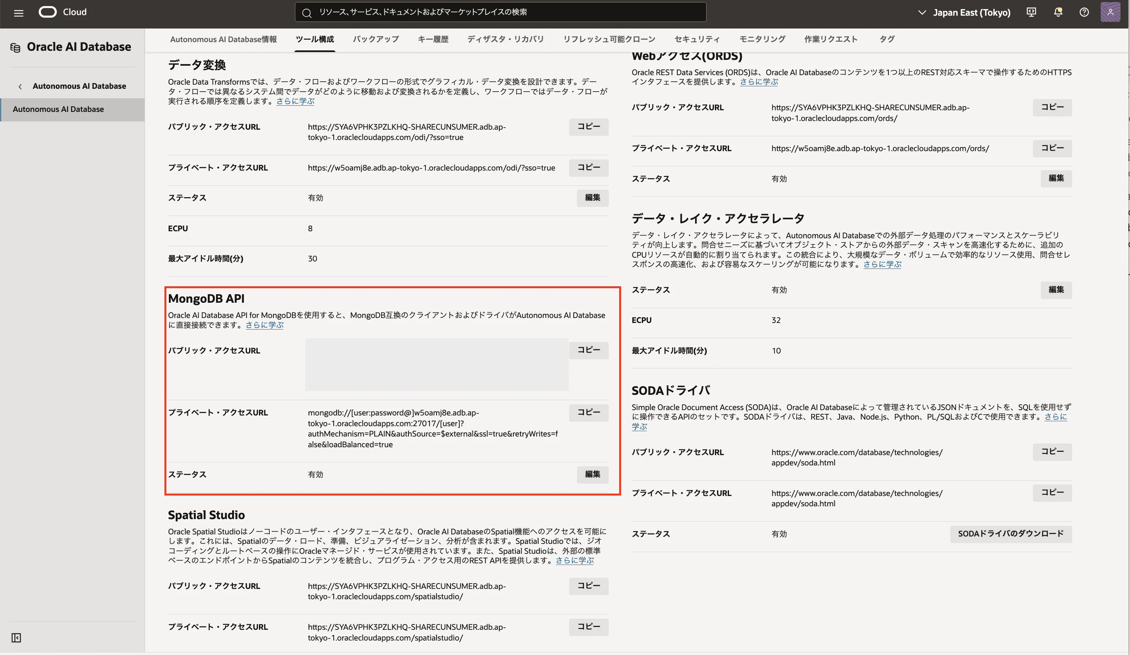Switch to the モニタリング tab

pos(762,40)
